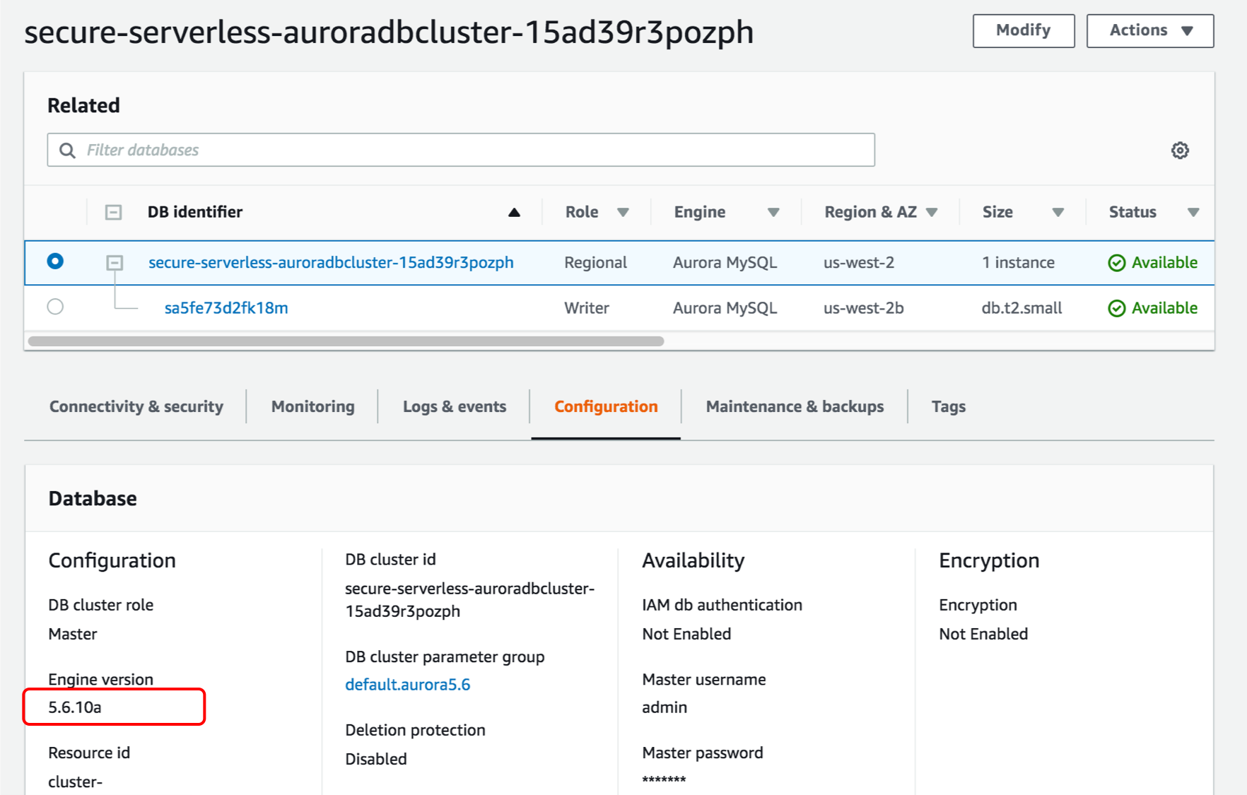Open the Engine column filter arrow
This screenshot has width=1247, height=795.
tap(773, 212)
